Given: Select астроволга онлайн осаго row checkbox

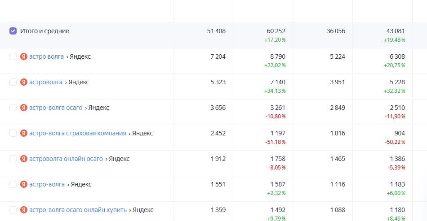Looking at the screenshot, I should pyautogui.click(x=13, y=159).
